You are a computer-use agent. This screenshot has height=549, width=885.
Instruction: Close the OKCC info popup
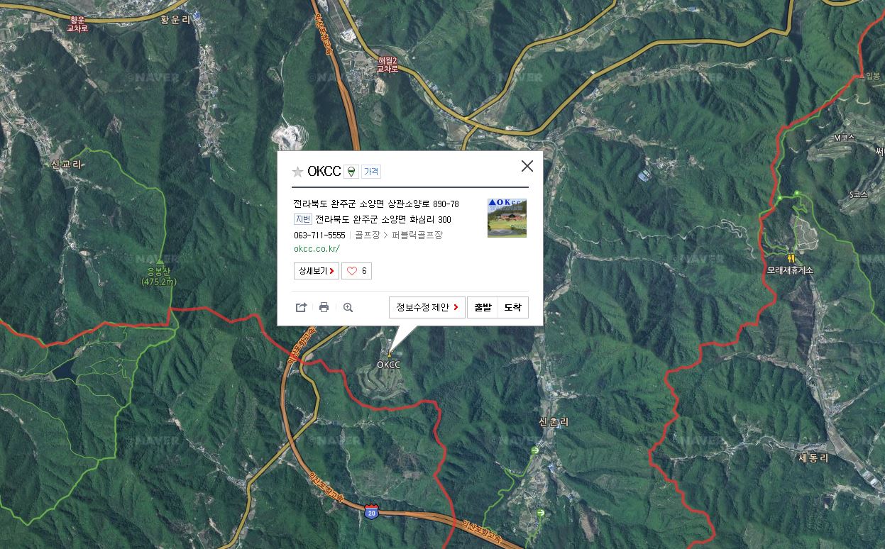[527, 166]
